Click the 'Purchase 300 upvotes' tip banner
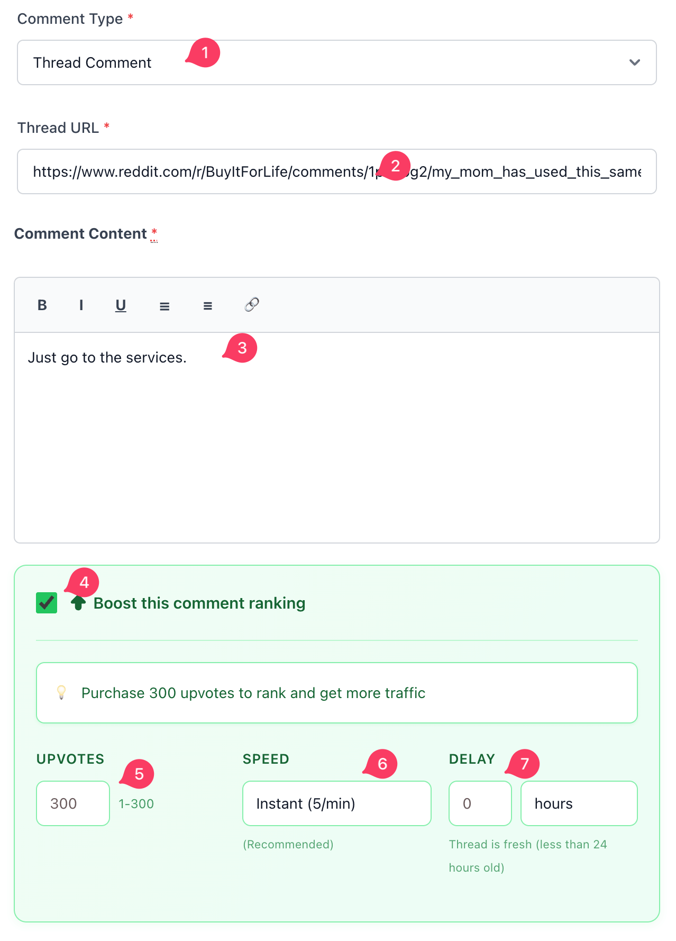This screenshot has width=676, height=941. click(x=337, y=693)
